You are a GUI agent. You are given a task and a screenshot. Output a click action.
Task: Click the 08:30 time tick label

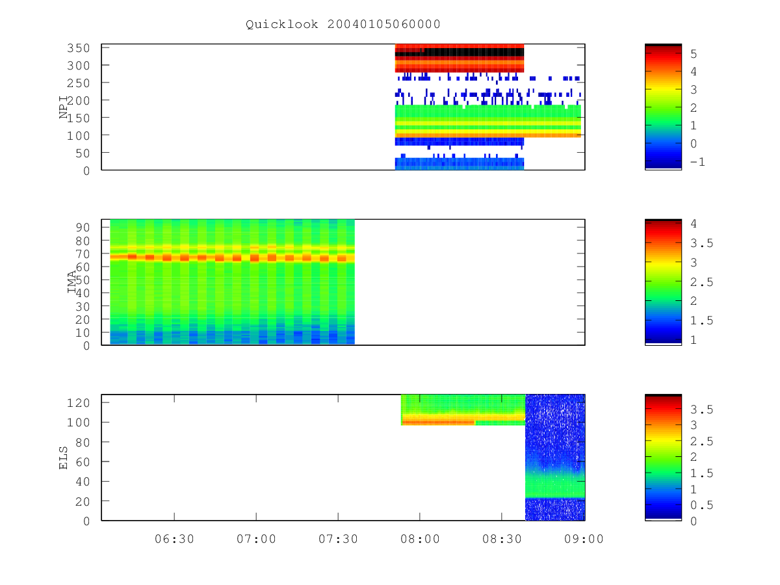pyautogui.click(x=502, y=538)
